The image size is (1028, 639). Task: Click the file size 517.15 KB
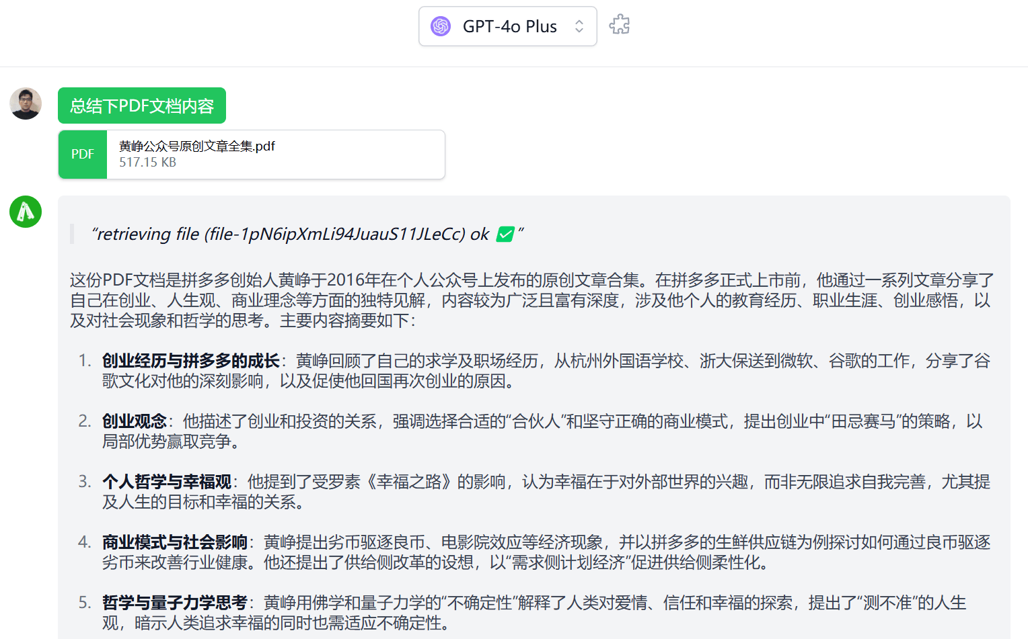[147, 163]
